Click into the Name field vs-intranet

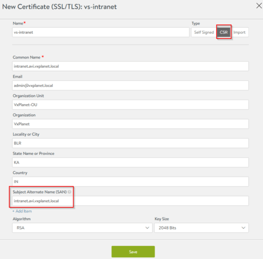pyautogui.click(x=100, y=32)
